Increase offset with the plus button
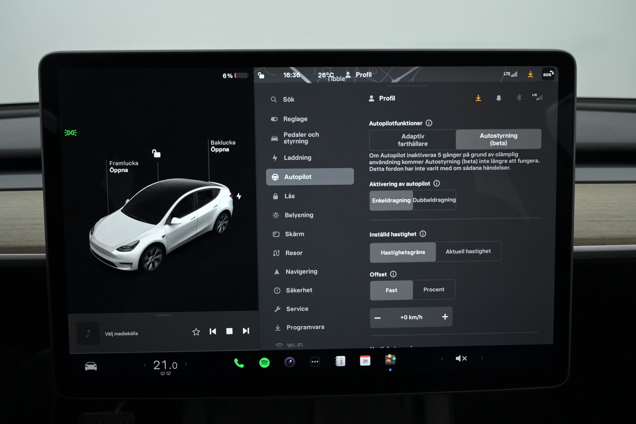 tap(445, 317)
